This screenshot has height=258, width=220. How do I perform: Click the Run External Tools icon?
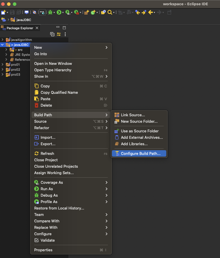click(x=77, y=12)
